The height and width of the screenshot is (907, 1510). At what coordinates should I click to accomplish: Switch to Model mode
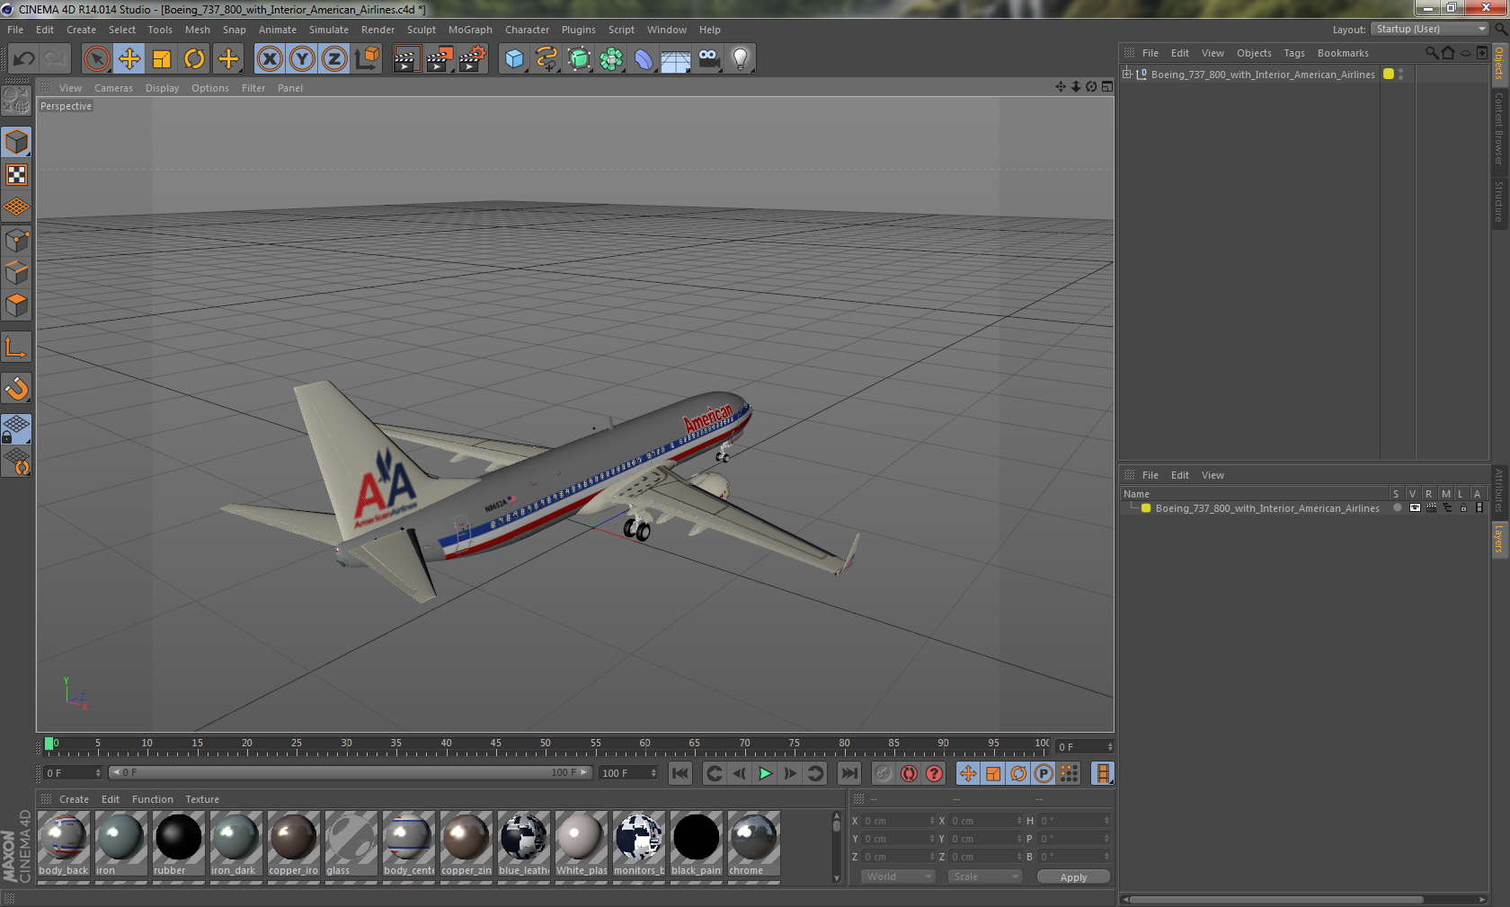point(16,142)
